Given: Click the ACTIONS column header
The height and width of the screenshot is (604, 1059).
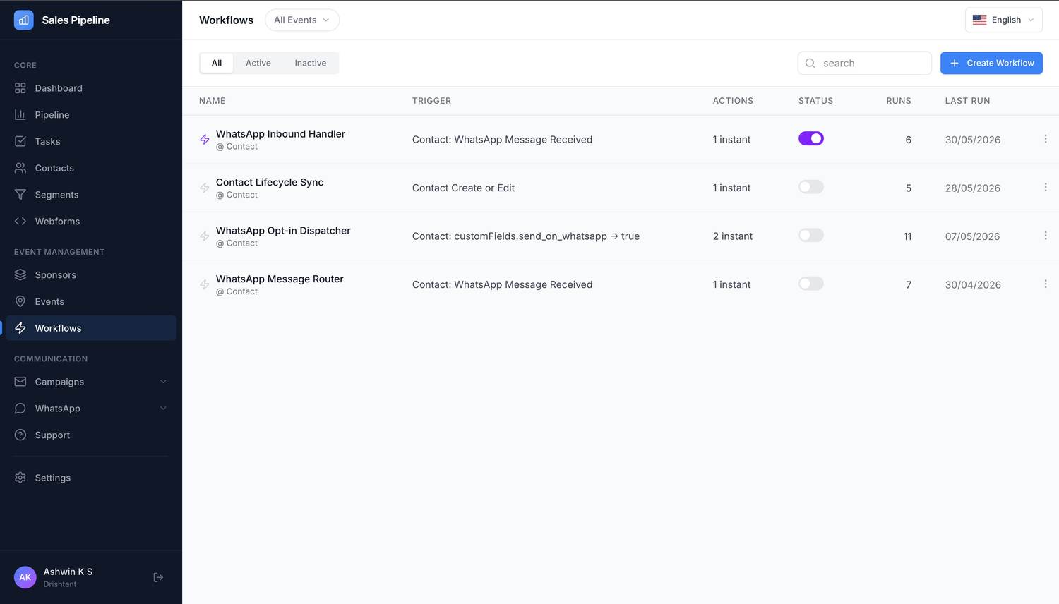Looking at the screenshot, I should [x=733, y=101].
